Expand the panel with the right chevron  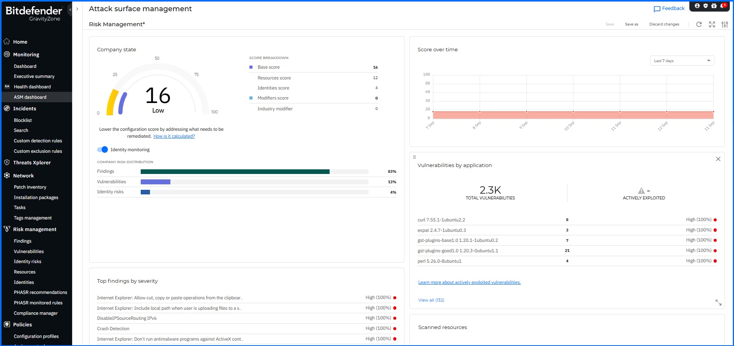click(77, 9)
